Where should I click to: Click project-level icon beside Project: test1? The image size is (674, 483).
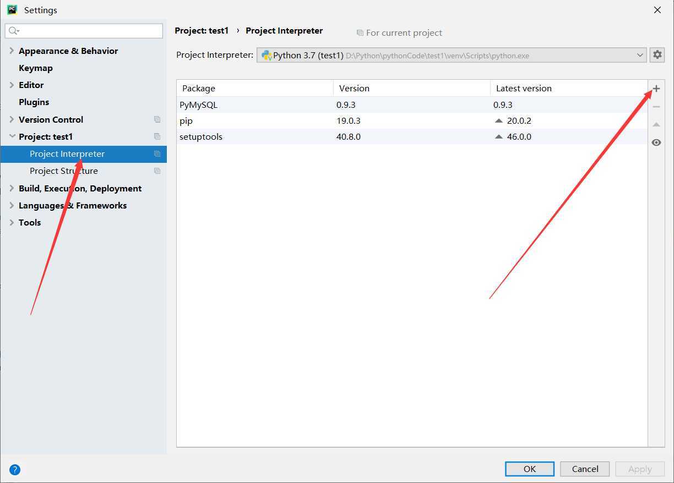click(157, 136)
